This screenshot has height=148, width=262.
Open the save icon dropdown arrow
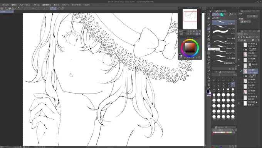coord(15,9)
